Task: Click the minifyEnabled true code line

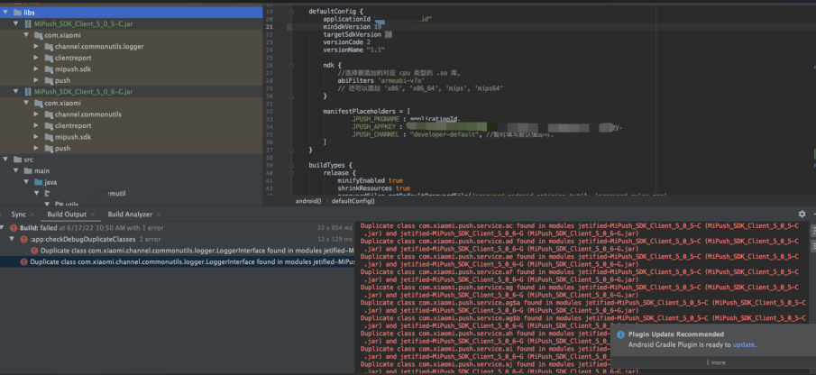Action: click(x=370, y=180)
